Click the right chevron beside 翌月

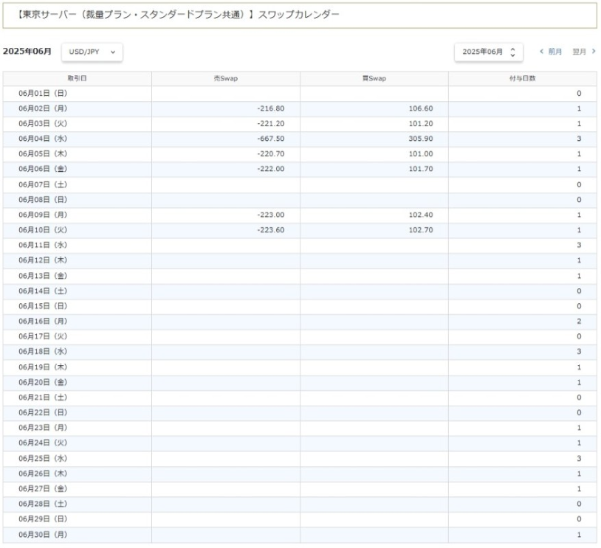(x=594, y=52)
